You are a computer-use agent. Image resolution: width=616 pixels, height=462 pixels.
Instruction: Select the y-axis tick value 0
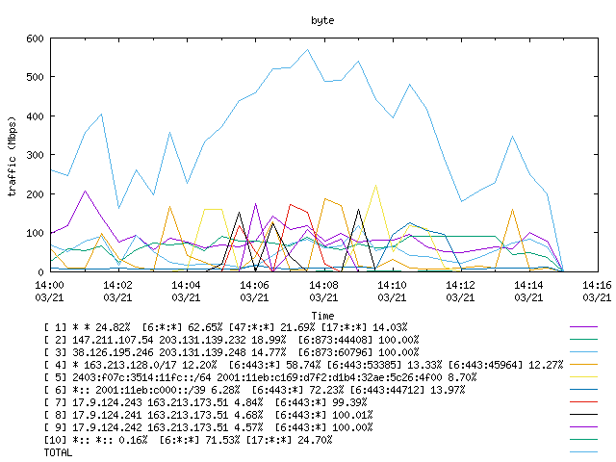click(40, 271)
